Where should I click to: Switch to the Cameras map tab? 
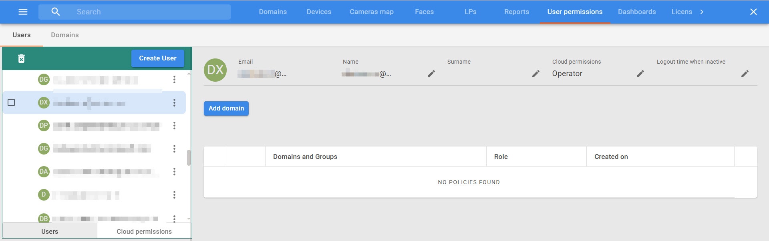(x=371, y=12)
